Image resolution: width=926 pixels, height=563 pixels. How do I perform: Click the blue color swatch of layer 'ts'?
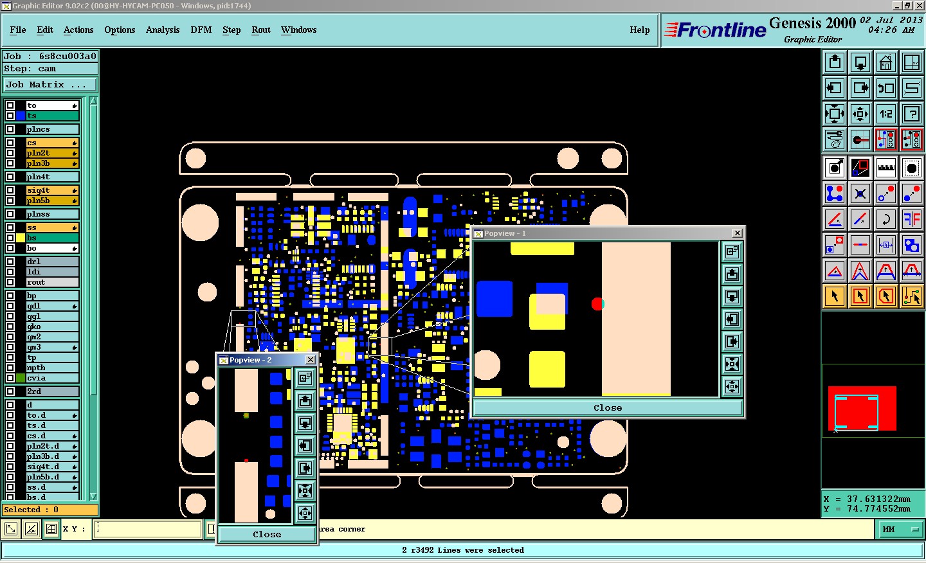click(21, 116)
